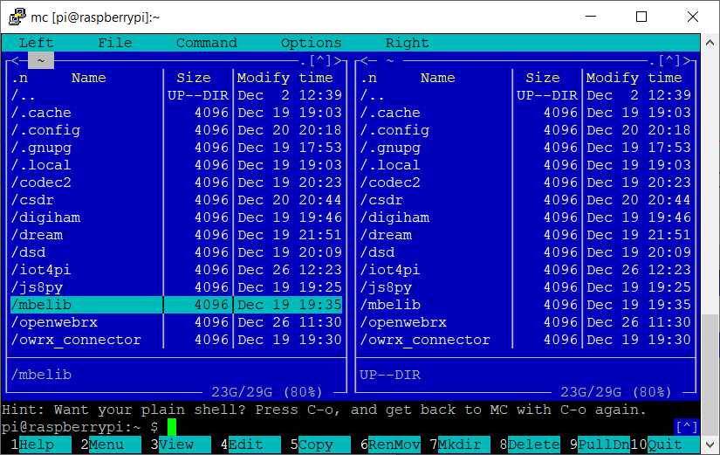This screenshot has width=720, height=455.
Task: Select /digiham in the left panel
Action: click(176, 217)
